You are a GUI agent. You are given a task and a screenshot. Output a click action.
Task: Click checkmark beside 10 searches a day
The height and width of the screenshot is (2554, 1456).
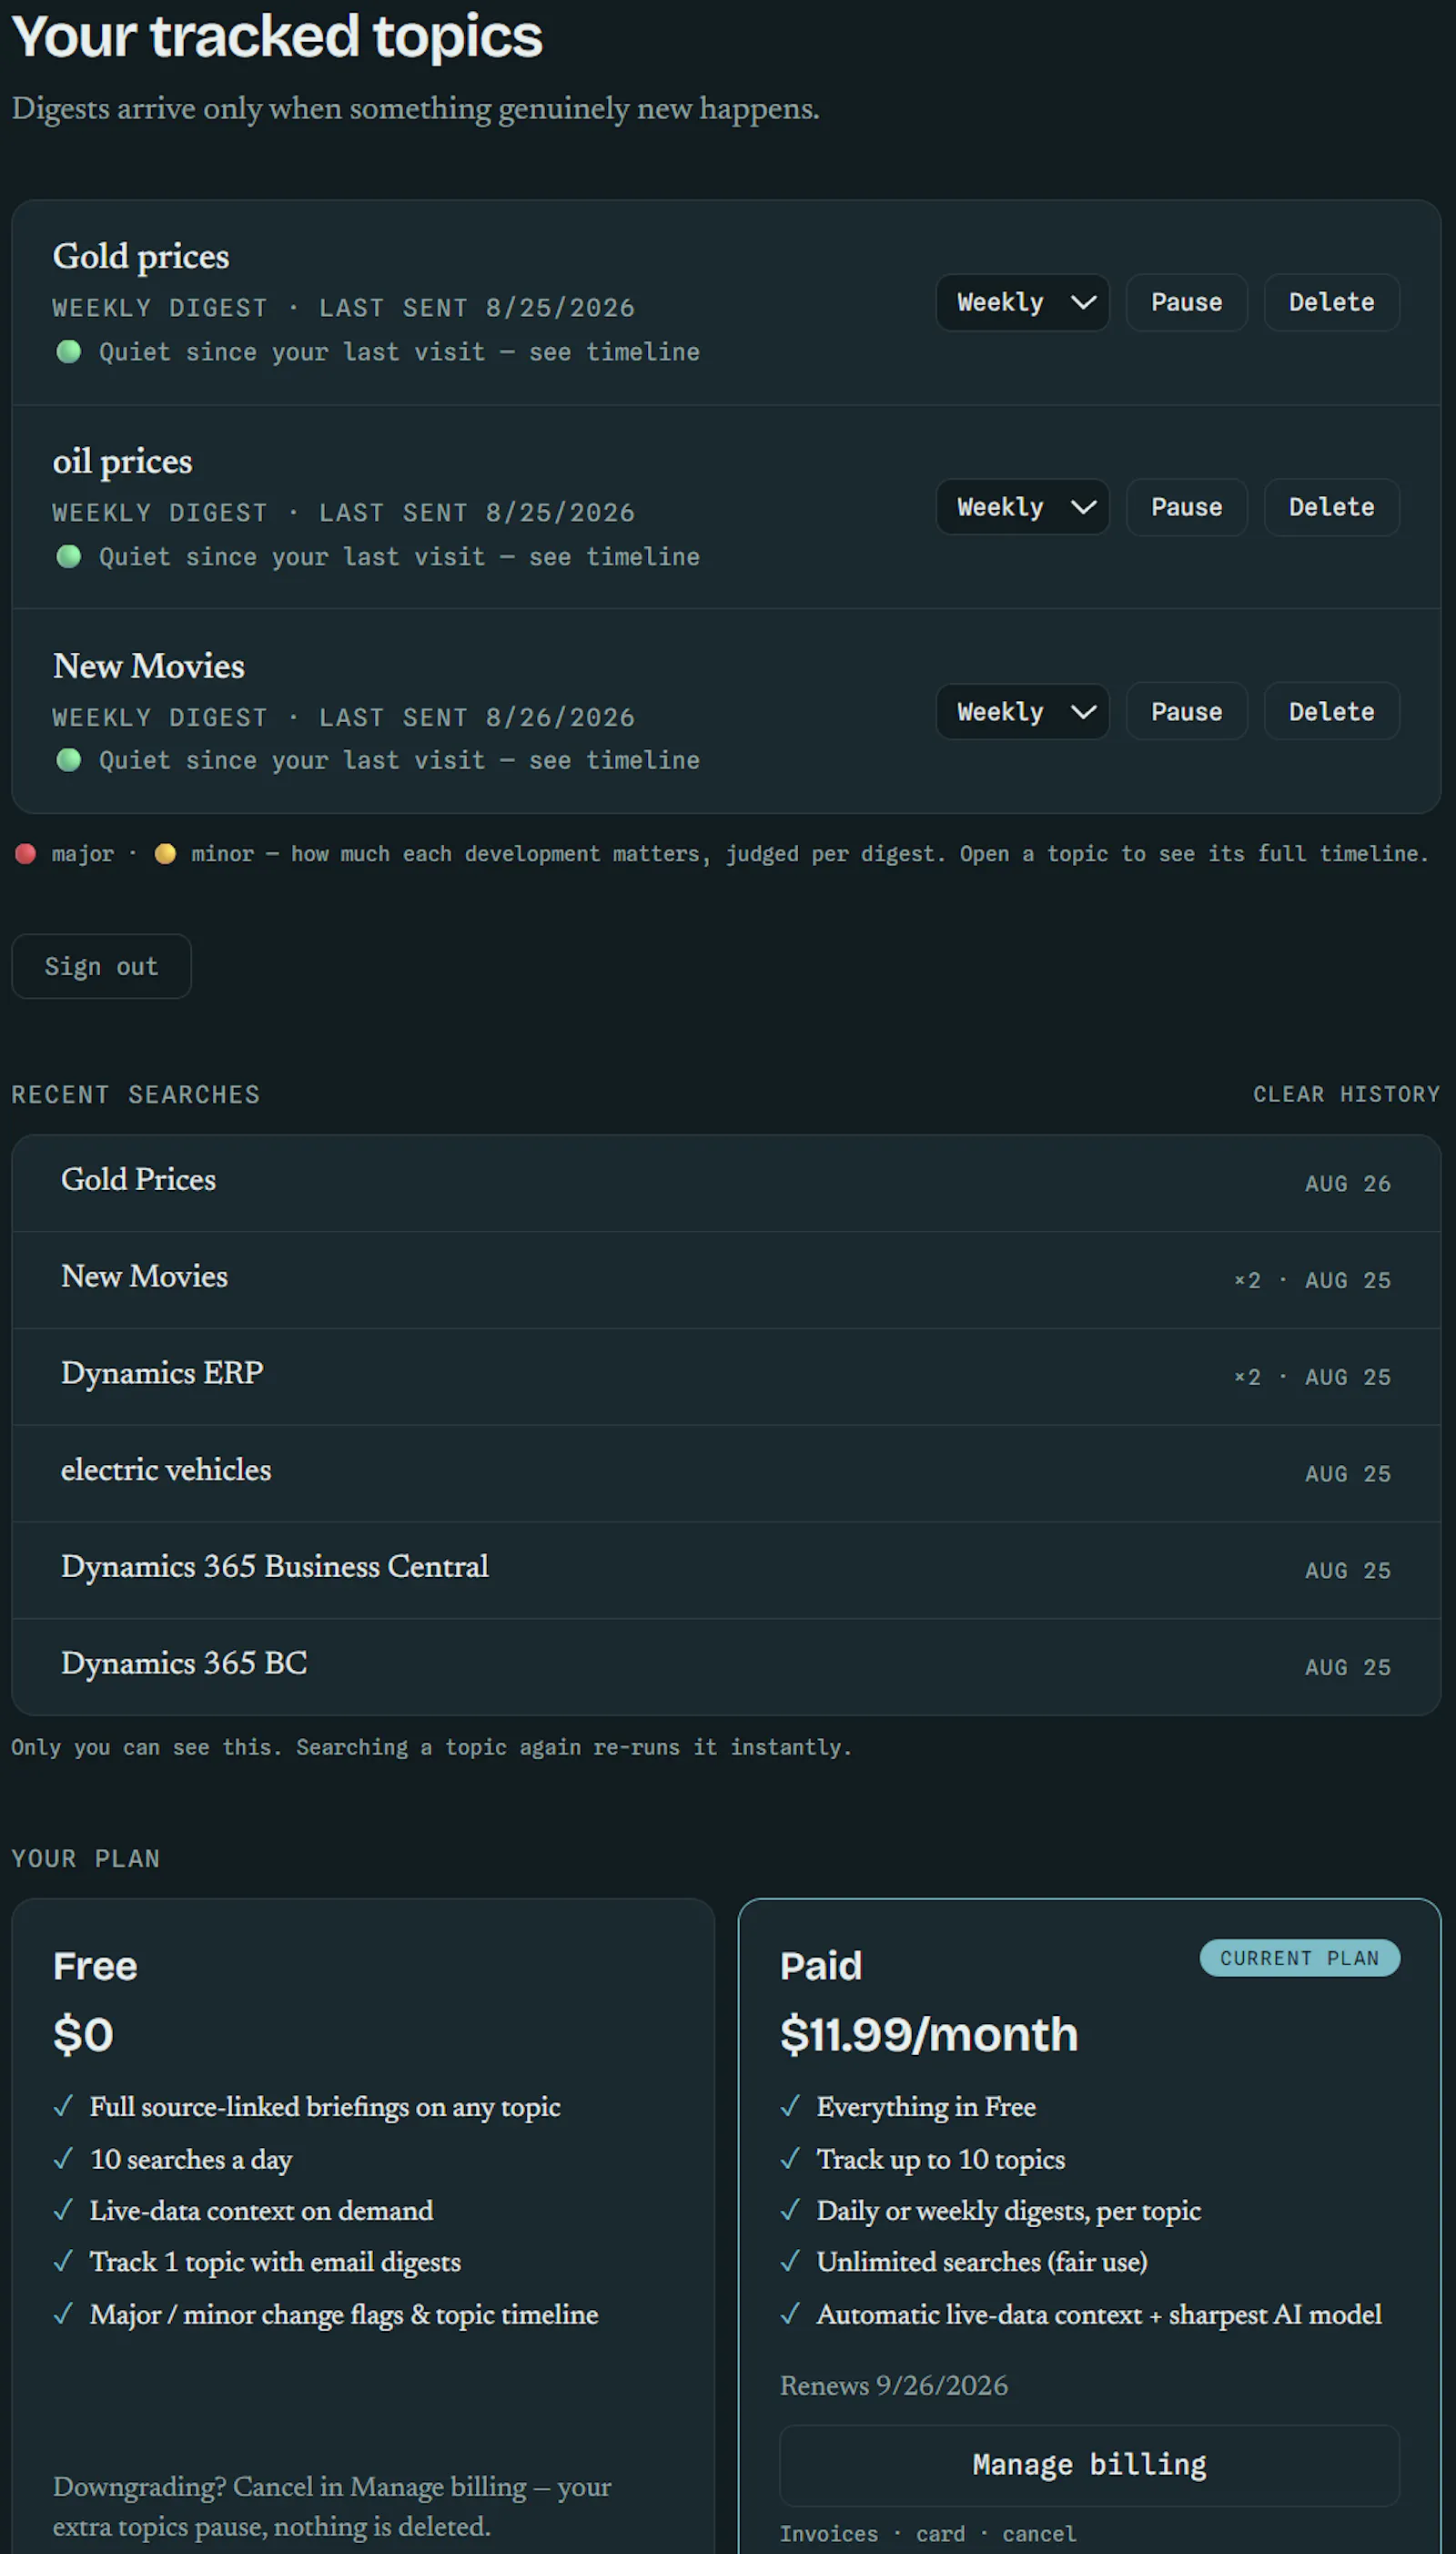[x=63, y=2158]
